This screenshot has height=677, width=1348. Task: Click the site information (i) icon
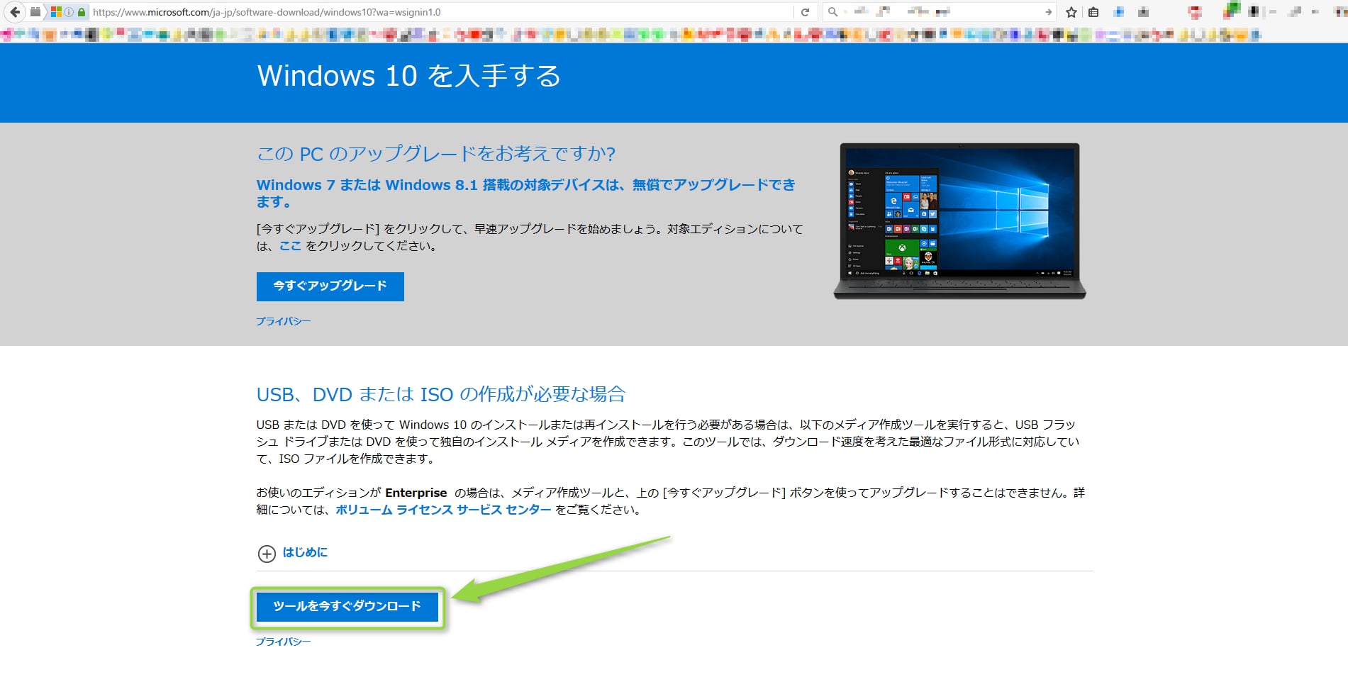(69, 12)
